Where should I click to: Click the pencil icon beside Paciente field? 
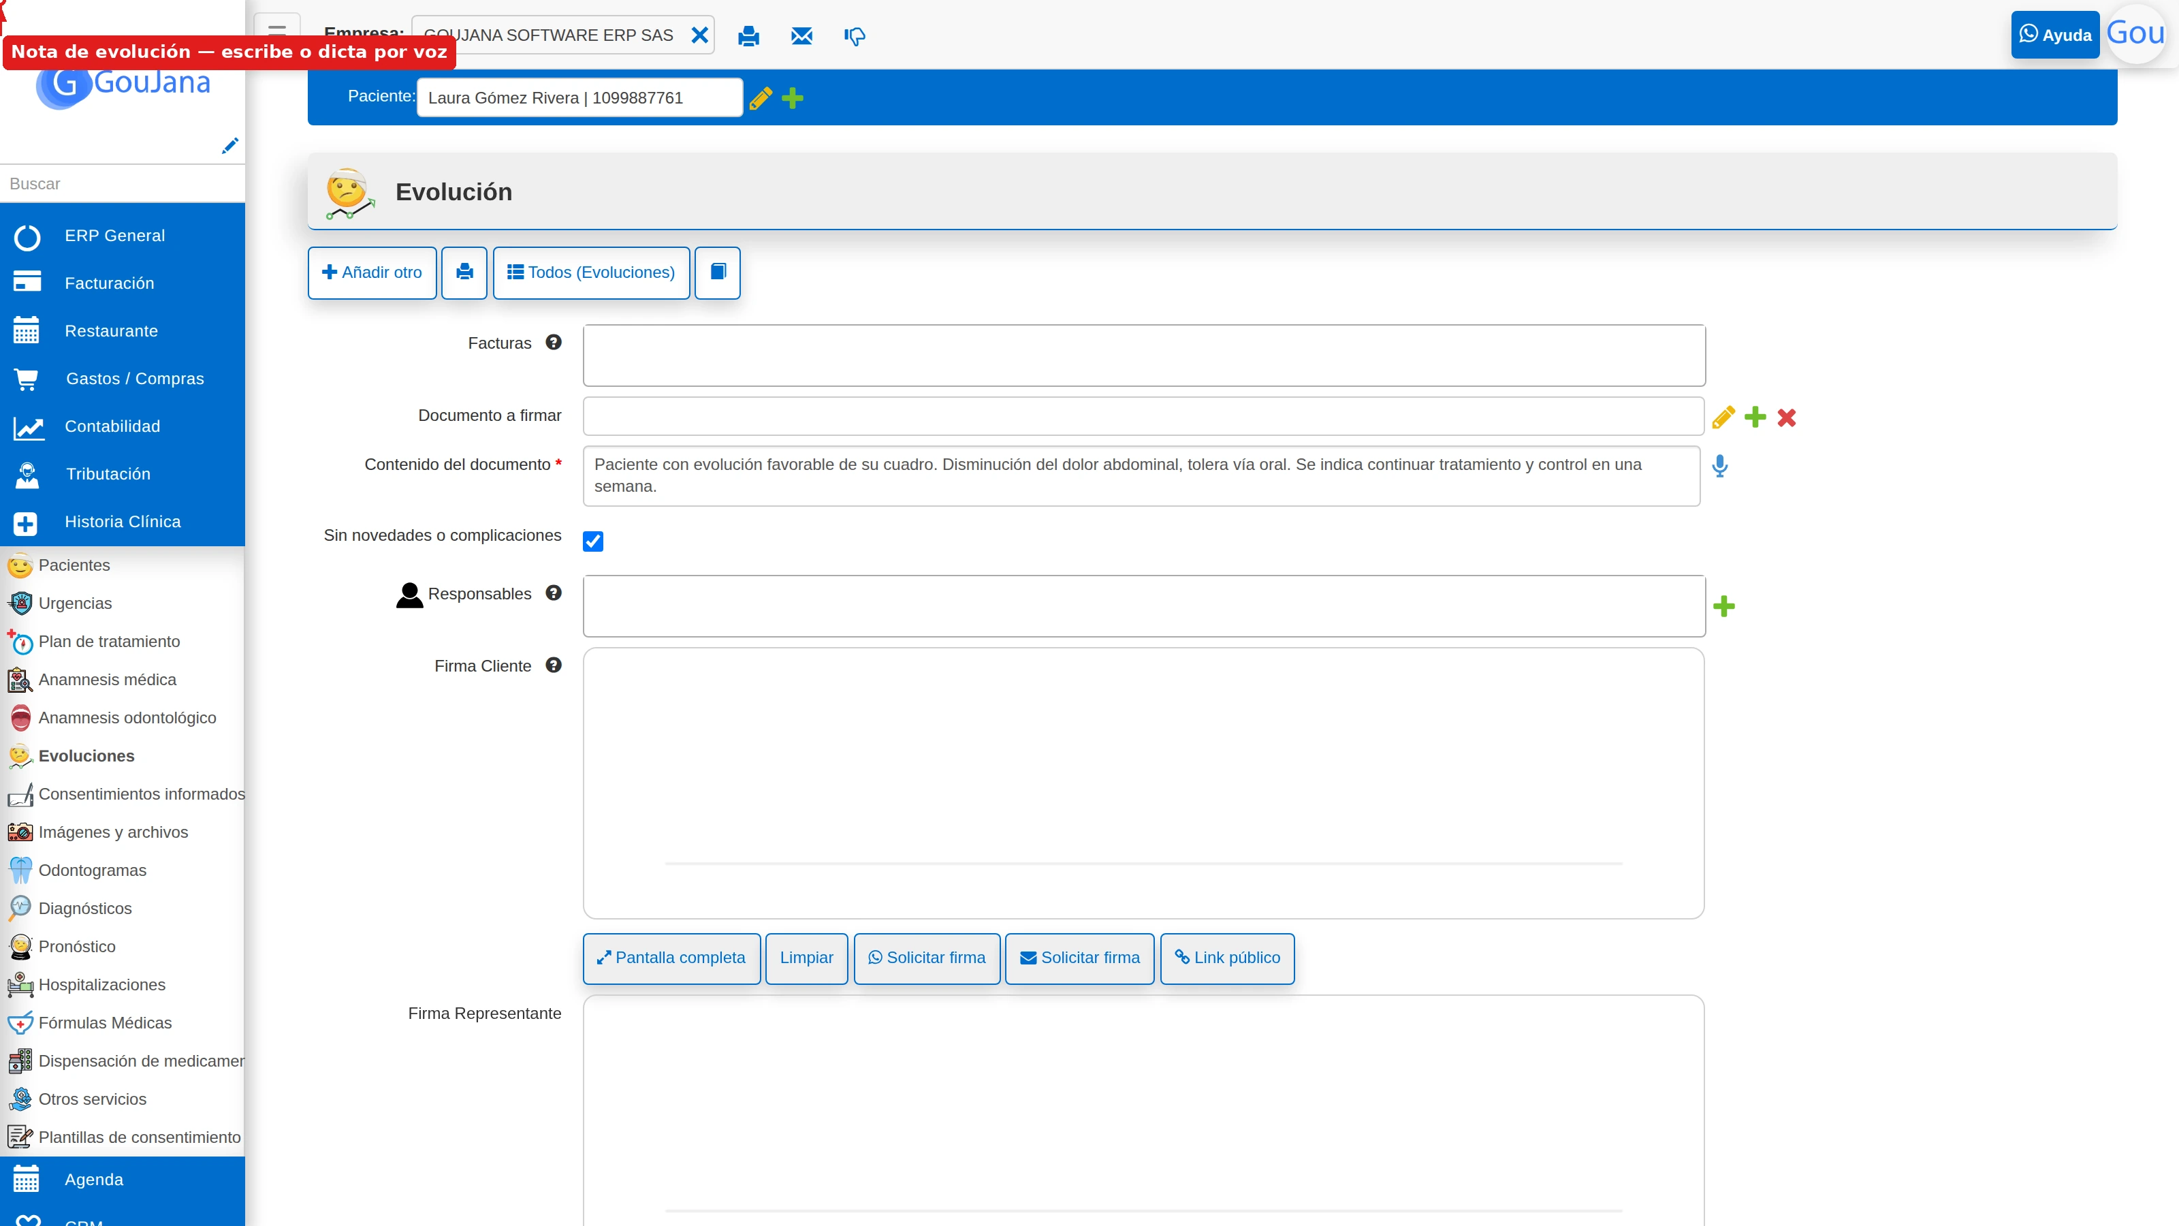[761, 98]
